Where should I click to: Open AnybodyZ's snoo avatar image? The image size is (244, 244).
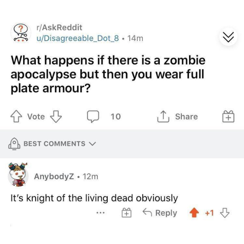tap(18, 174)
